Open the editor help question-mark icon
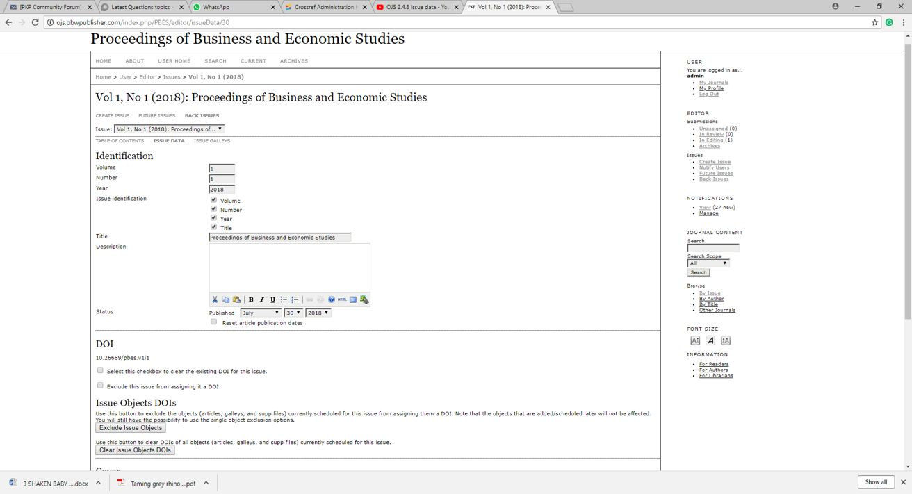The image size is (912, 494). [x=332, y=299]
